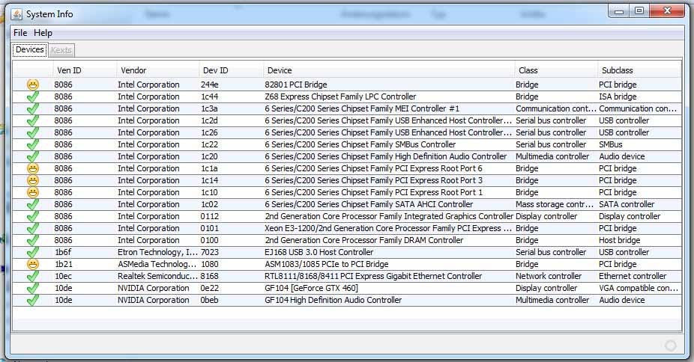Switch to the Kexts tab

(x=61, y=50)
